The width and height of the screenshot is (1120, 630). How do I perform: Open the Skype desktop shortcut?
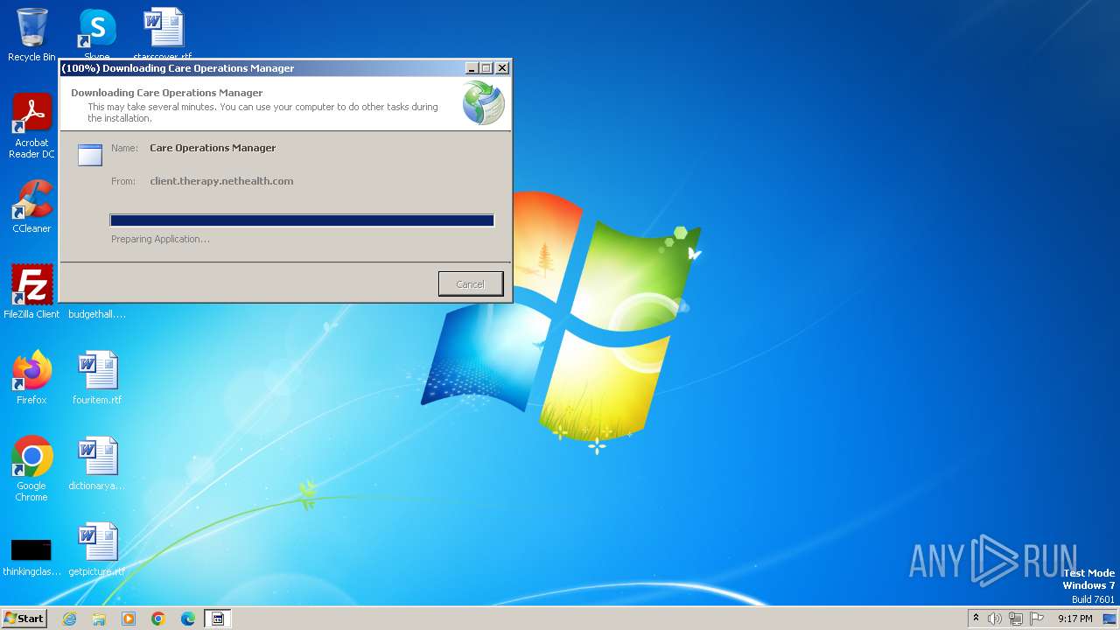(x=97, y=35)
